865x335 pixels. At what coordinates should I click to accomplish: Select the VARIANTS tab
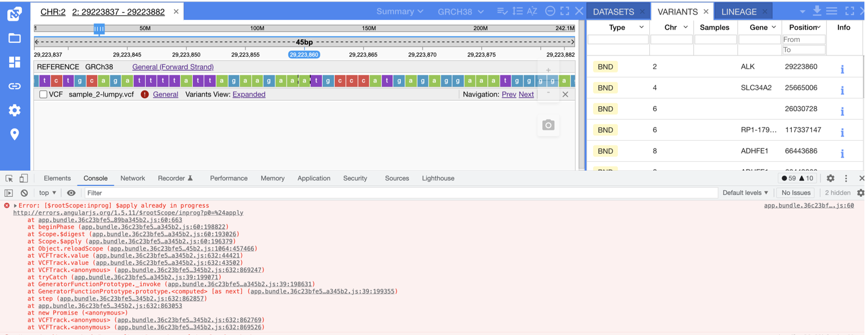(x=678, y=11)
